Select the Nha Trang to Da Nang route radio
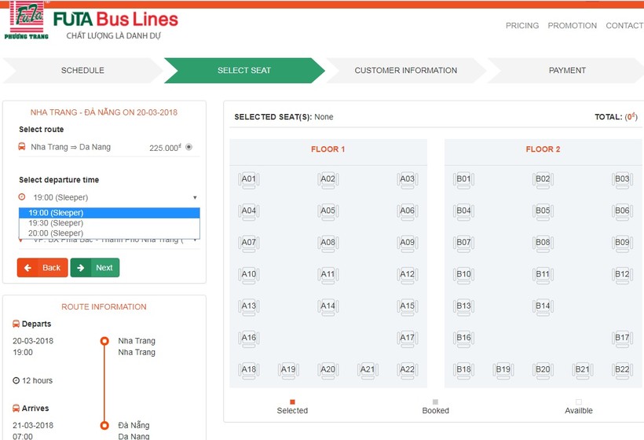Viewport: 644px width, 440px height. [x=188, y=147]
